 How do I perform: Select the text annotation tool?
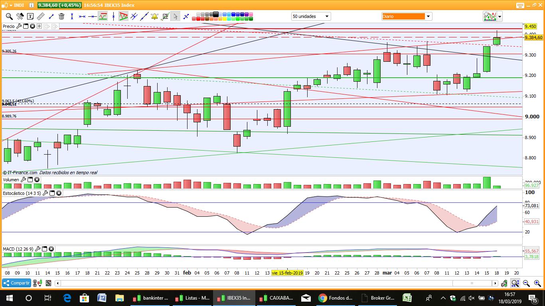coord(30,16)
